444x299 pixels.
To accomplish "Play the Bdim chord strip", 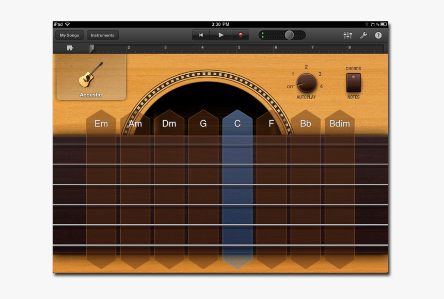I will pos(340,189).
